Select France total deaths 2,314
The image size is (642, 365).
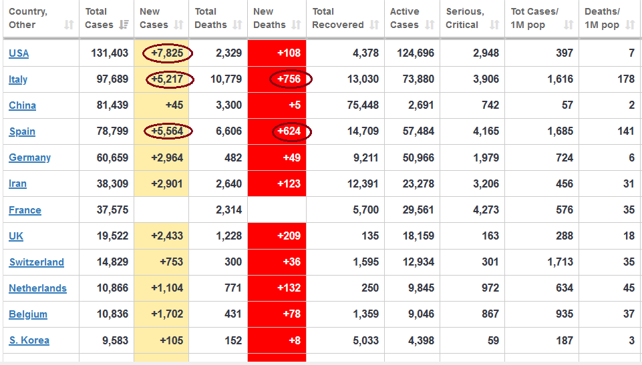pyautogui.click(x=229, y=210)
